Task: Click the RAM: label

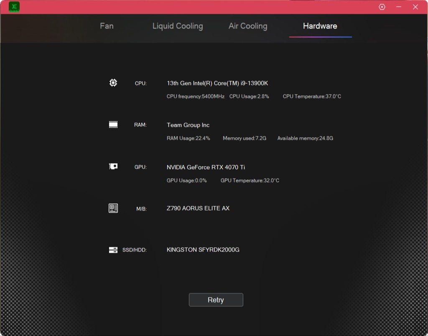Action: 140,125
